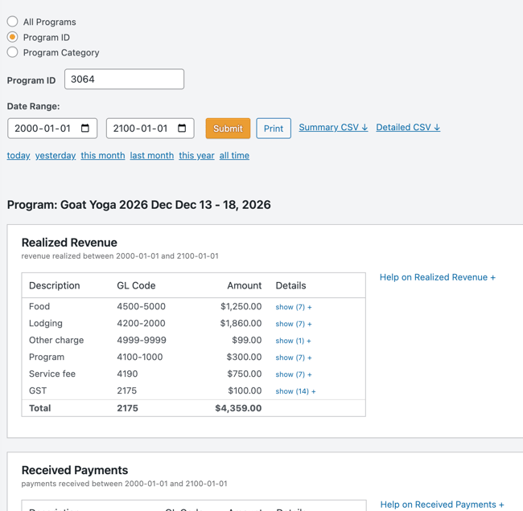Choose the Program Category radio button

click(13, 52)
